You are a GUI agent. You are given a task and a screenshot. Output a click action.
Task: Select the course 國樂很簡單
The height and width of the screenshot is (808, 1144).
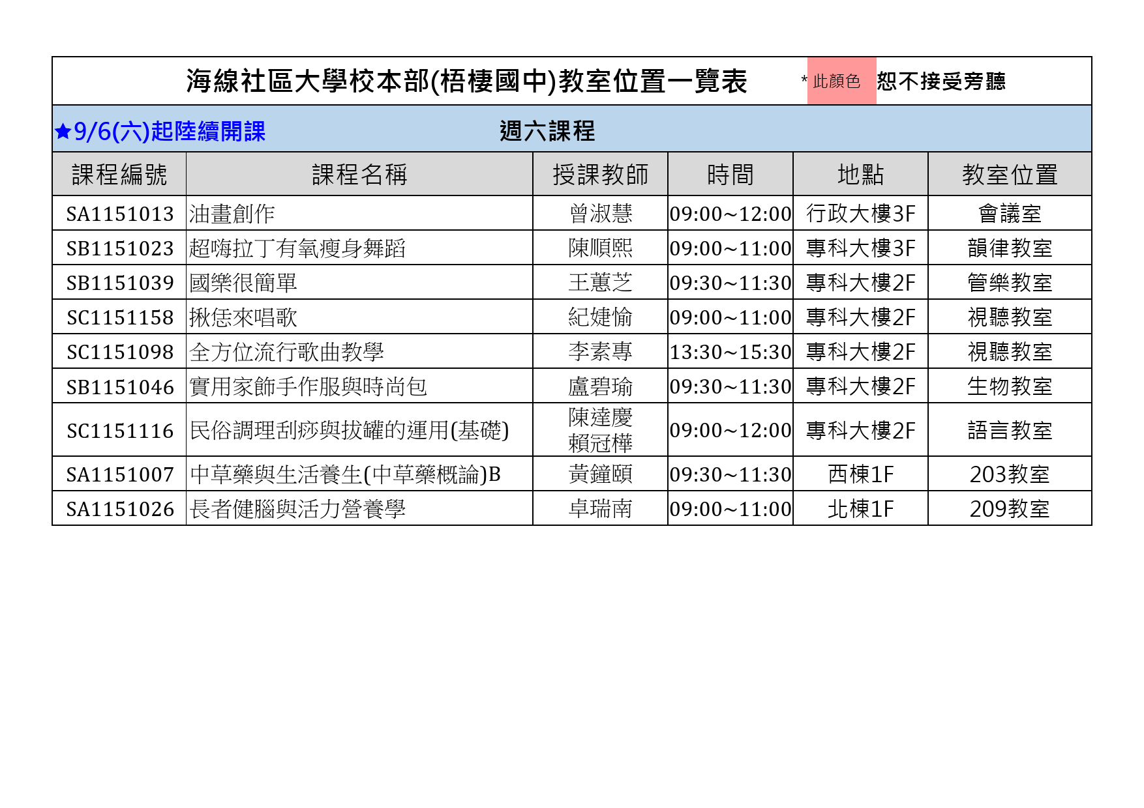pos(243,283)
